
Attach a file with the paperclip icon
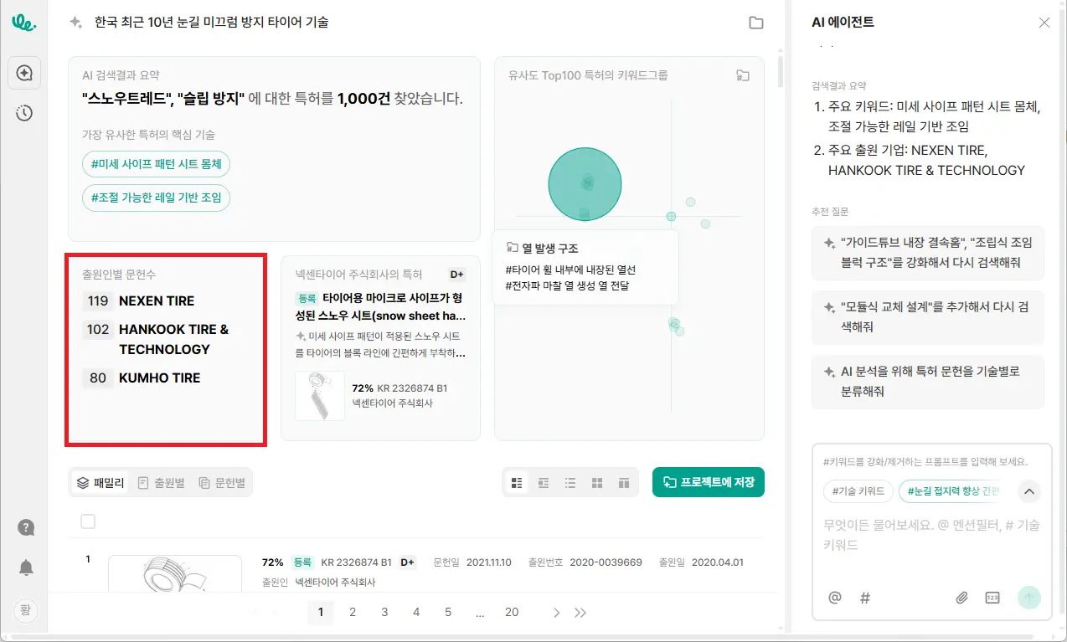962,598
